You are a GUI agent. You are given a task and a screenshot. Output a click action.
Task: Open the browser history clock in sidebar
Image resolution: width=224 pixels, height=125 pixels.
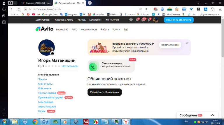tap(4, 9)
